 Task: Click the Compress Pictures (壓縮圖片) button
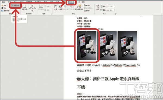15,5
